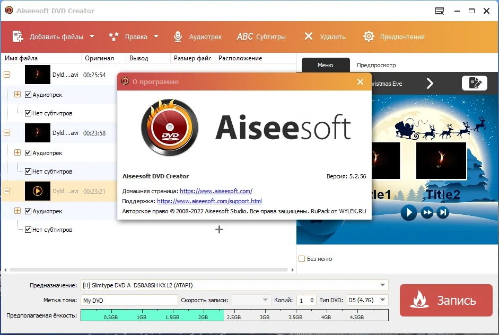Click the Edit stars icon
499x335 pixels.
tap(113, 37)
